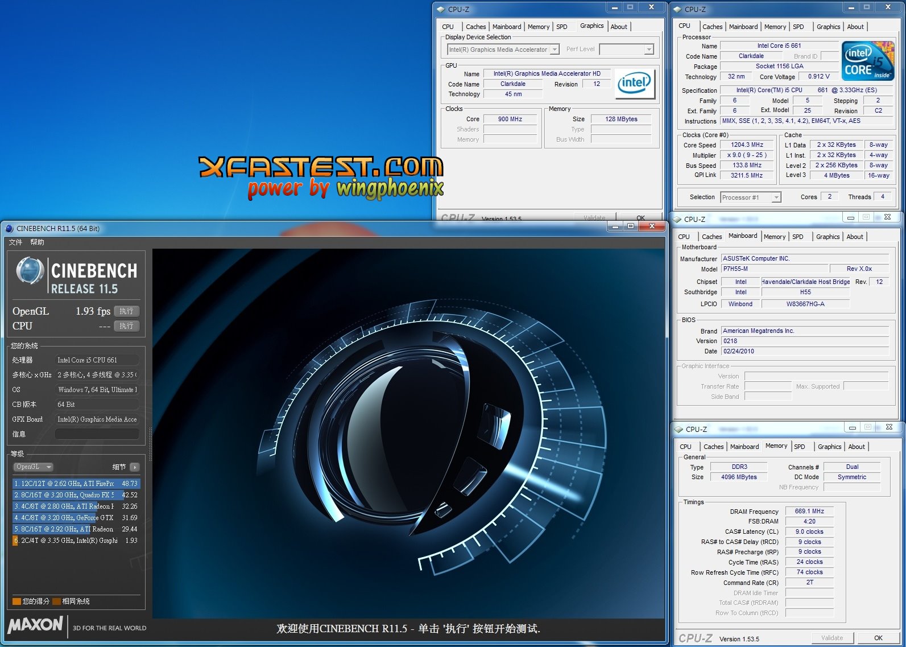Select ranking row 4 4C/8T GeForce GTX
The image size is (906, 647).
click(76, 518)
